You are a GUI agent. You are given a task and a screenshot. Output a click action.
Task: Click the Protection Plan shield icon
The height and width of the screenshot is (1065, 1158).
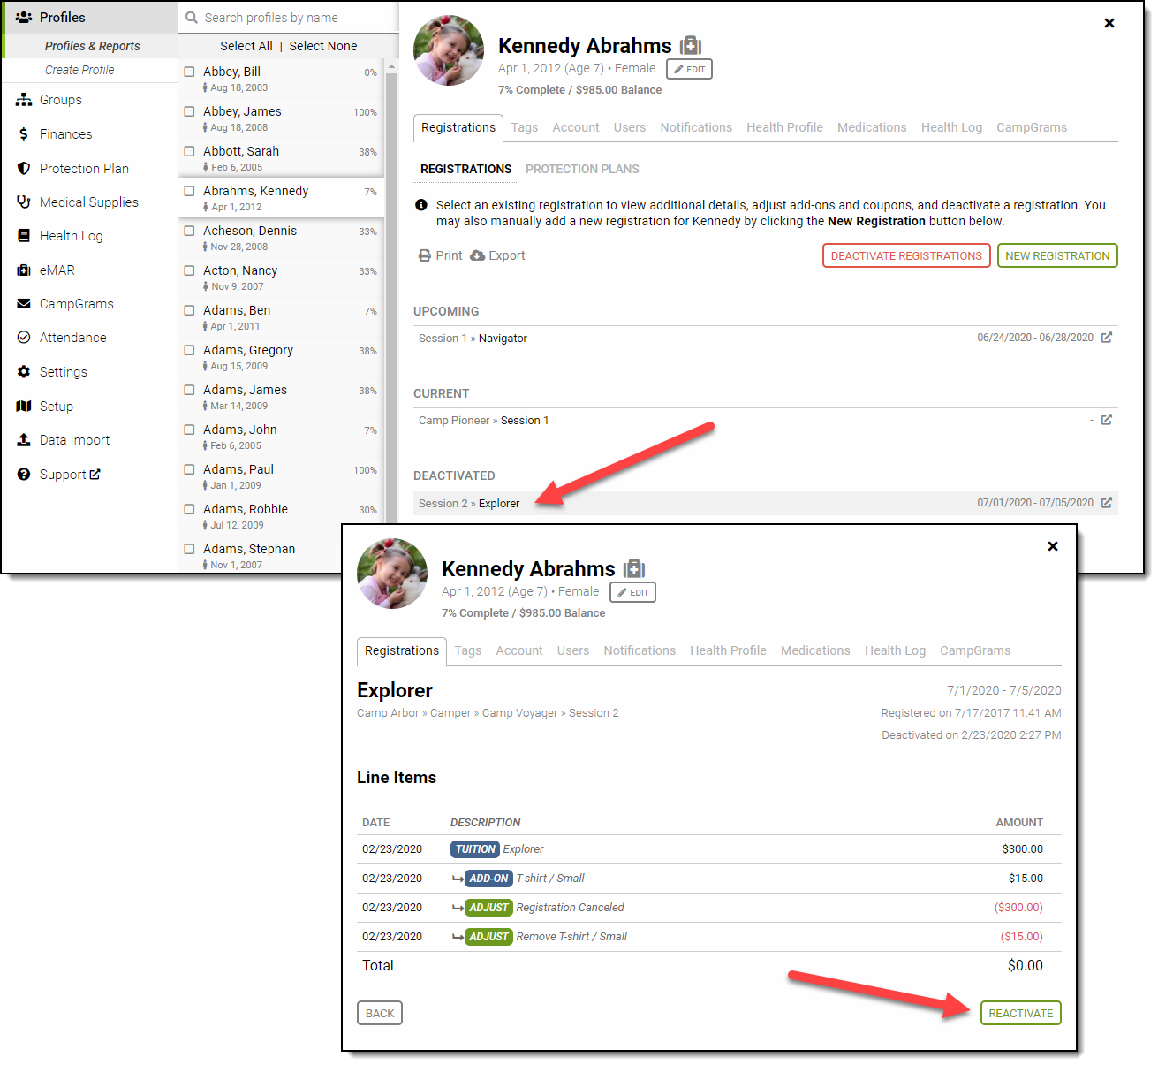point(24,168)
